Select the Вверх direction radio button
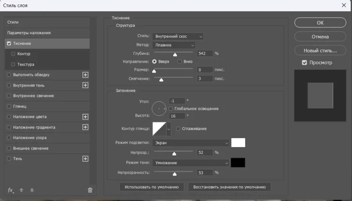The width and height of the screenshot is (352, 201). pyautogui.click(x=154, y=61)
